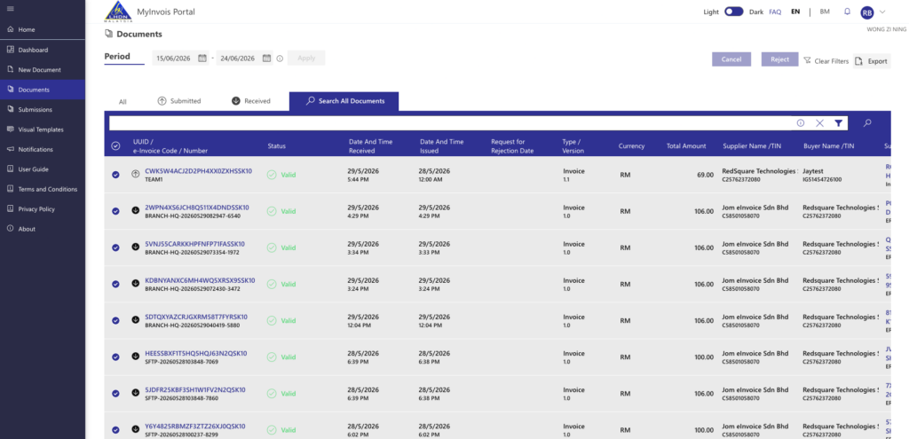Viewport: 909px width, 439px height.
Task: Click the magnifier search icon at right
Action: [867, 122]
